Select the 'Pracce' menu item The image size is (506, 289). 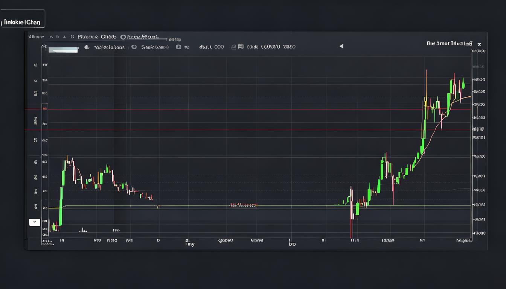tap(87, 37)
